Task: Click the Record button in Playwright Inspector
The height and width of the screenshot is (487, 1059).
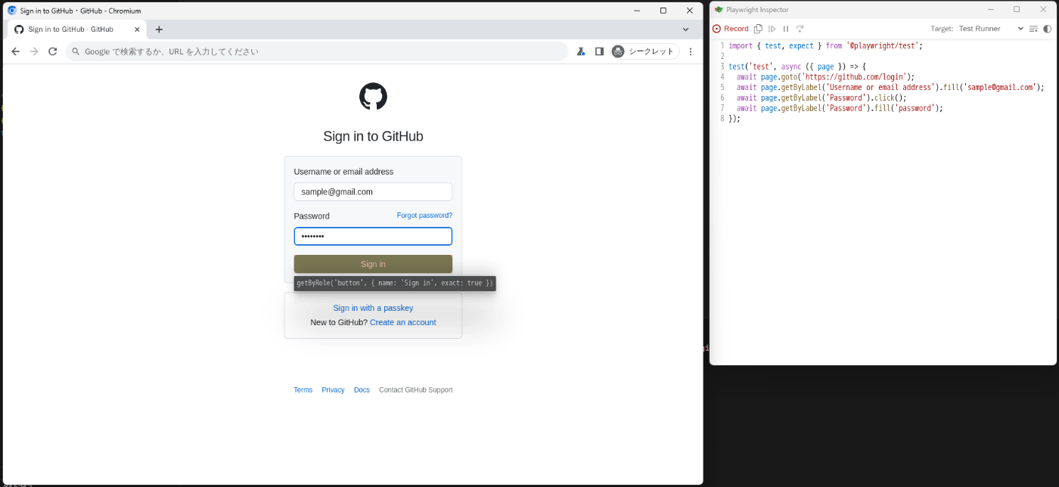Action: pyautogui.click(x=730, y=29)
